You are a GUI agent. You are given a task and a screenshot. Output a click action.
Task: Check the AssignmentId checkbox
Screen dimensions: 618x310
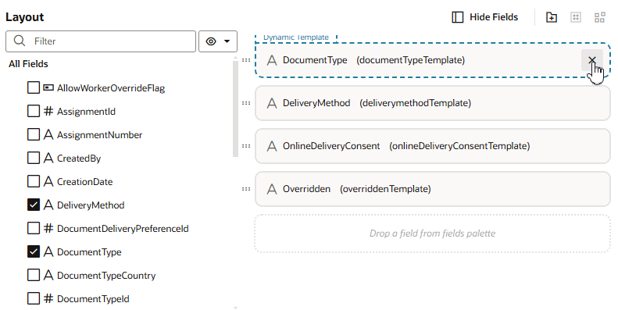click(34, 112)
